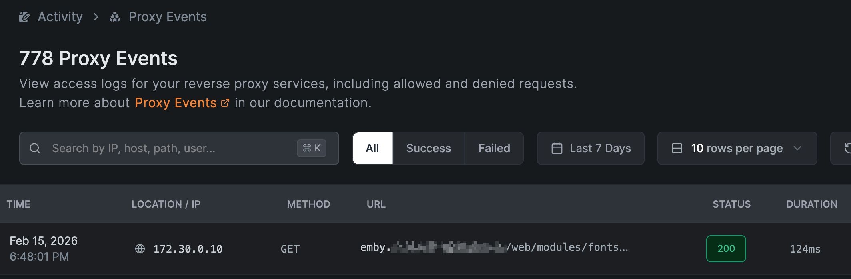Focus the search by IP input field
Image resolution: width=851 pixels, height=279 pixels.
[x=172, y=148]
